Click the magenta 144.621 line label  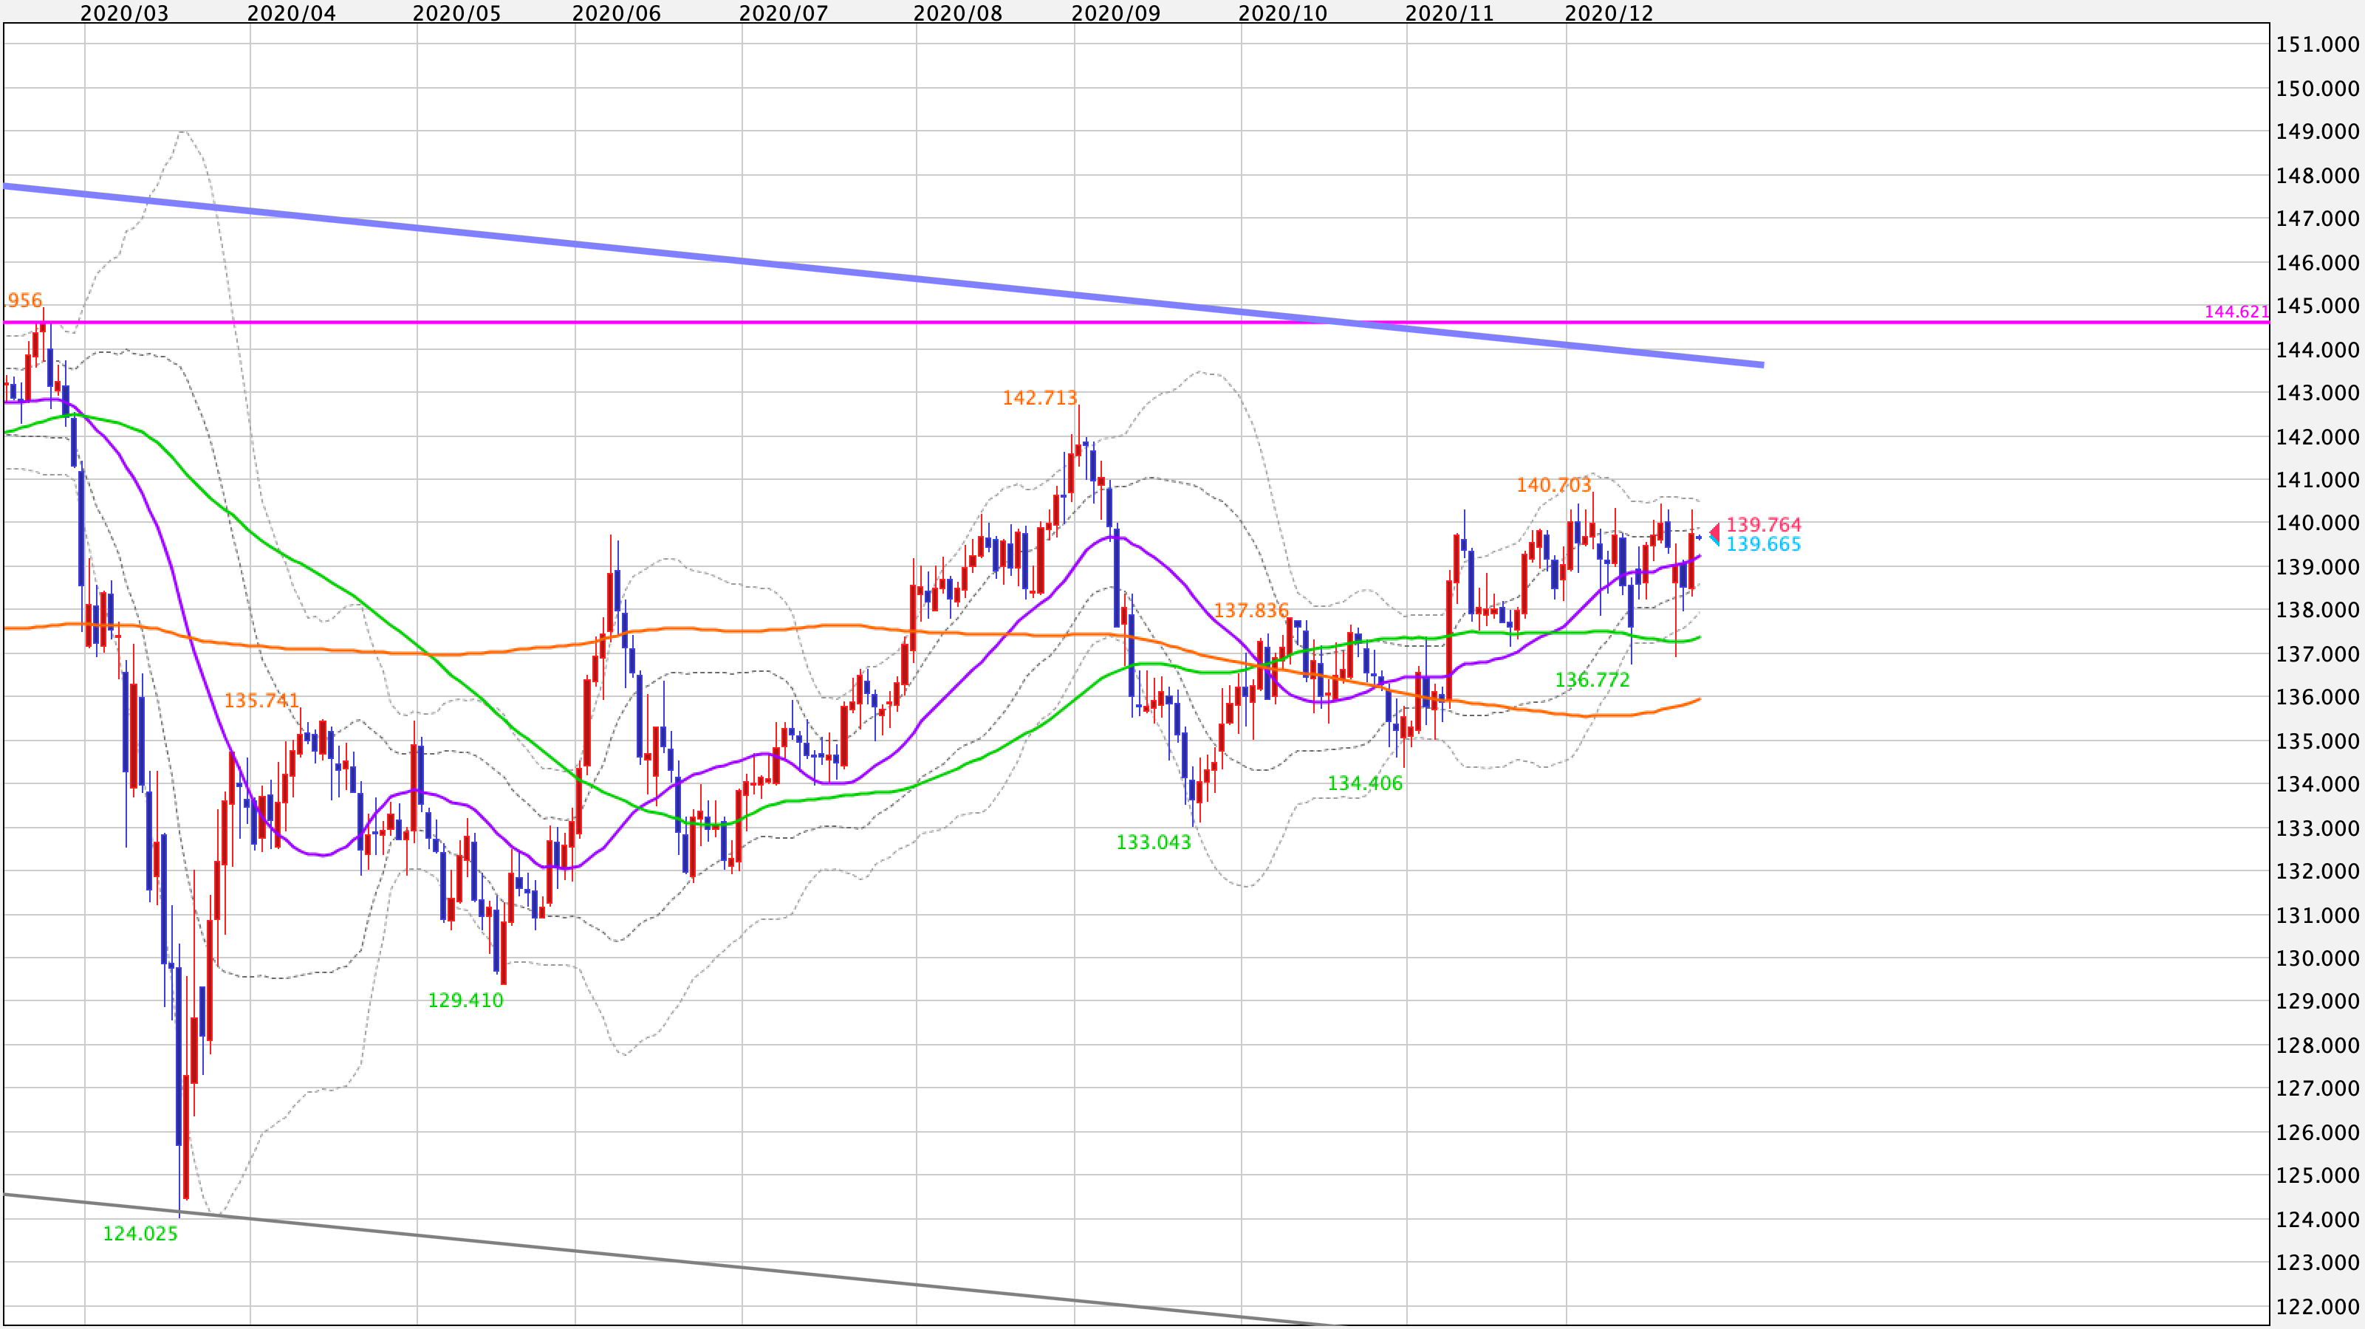(x=2236, y=311)
